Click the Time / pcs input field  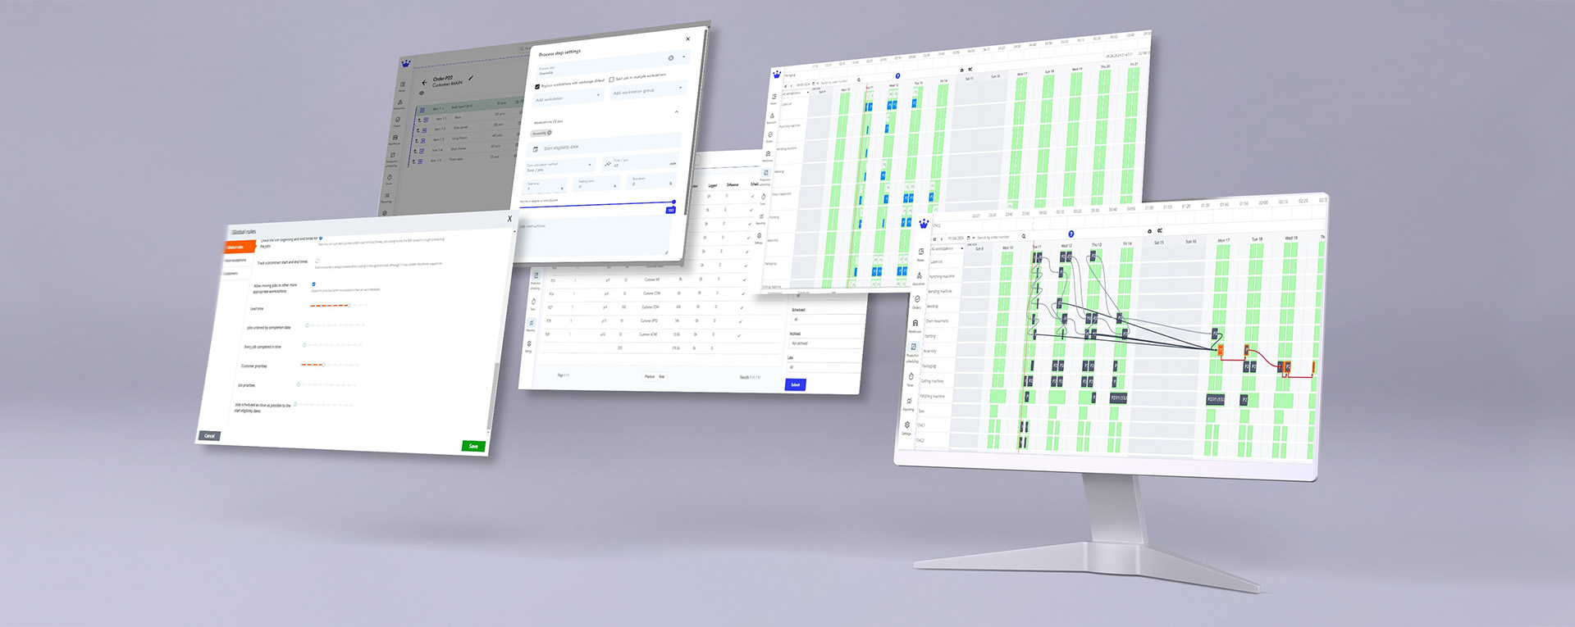tap(641, 162)
